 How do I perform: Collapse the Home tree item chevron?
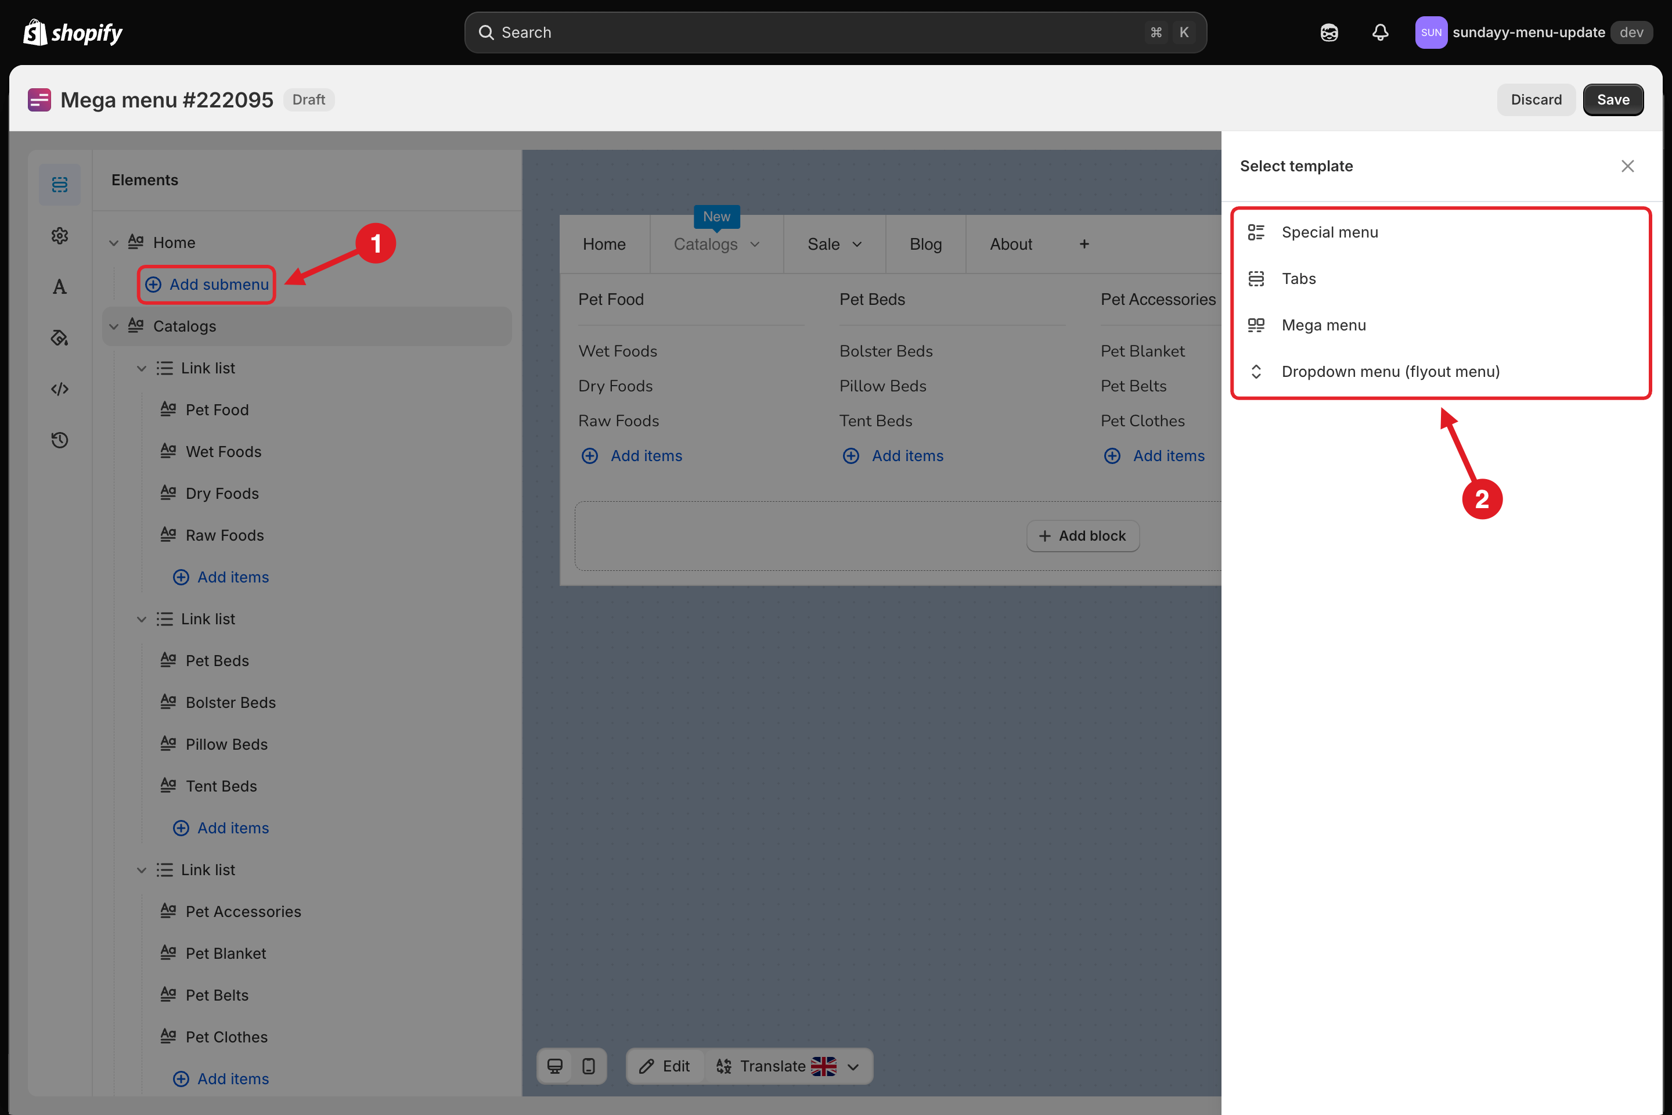click(114, 243)
